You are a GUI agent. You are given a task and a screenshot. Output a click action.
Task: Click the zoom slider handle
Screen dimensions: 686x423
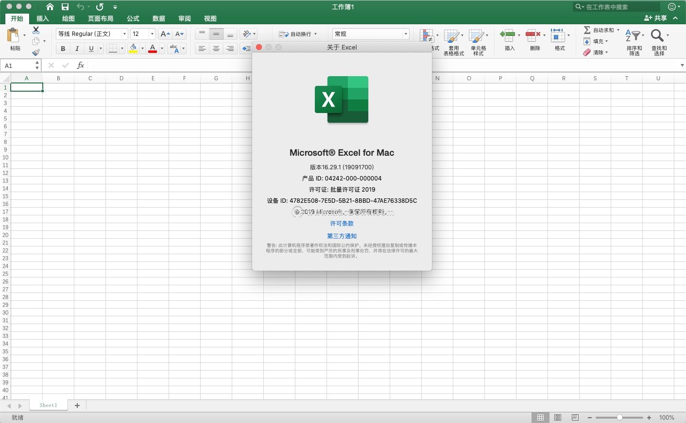click(619, 418)
